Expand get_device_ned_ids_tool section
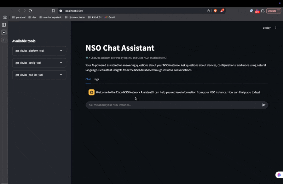The height and width of the screenshot is (184, 283). (39, 75)
